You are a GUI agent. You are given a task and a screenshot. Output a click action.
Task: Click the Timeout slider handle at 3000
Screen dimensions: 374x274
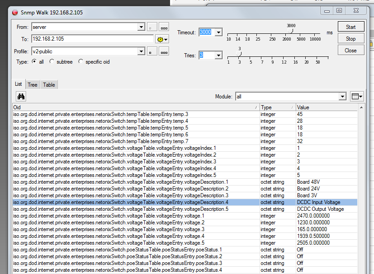click(292, 31)
